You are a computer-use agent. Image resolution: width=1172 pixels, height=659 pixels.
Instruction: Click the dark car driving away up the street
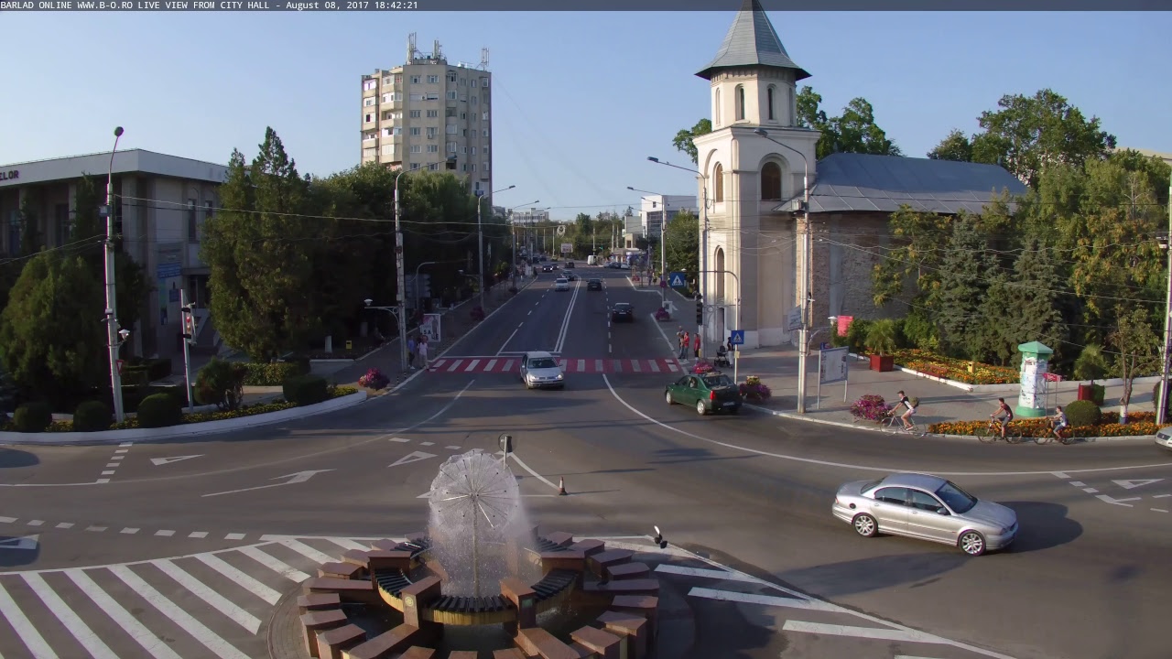622,312
